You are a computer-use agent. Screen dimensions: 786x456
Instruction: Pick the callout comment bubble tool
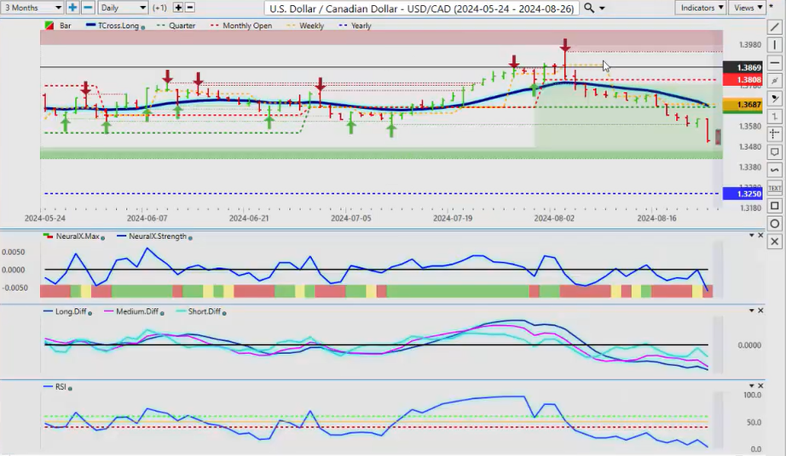[774, 152]
